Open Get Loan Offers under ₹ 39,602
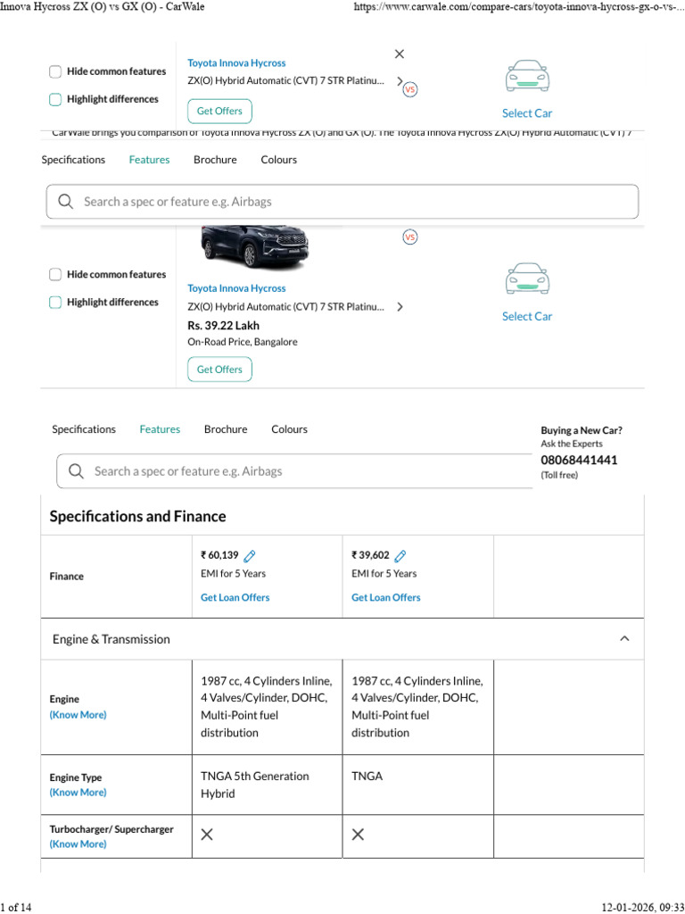This screenshot has width=685, height=914. pos(385,597)
